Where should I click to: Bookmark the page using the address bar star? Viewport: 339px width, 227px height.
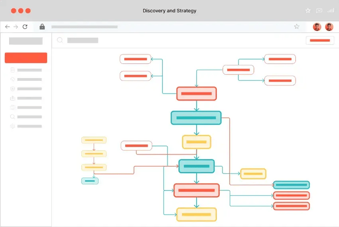296,27
